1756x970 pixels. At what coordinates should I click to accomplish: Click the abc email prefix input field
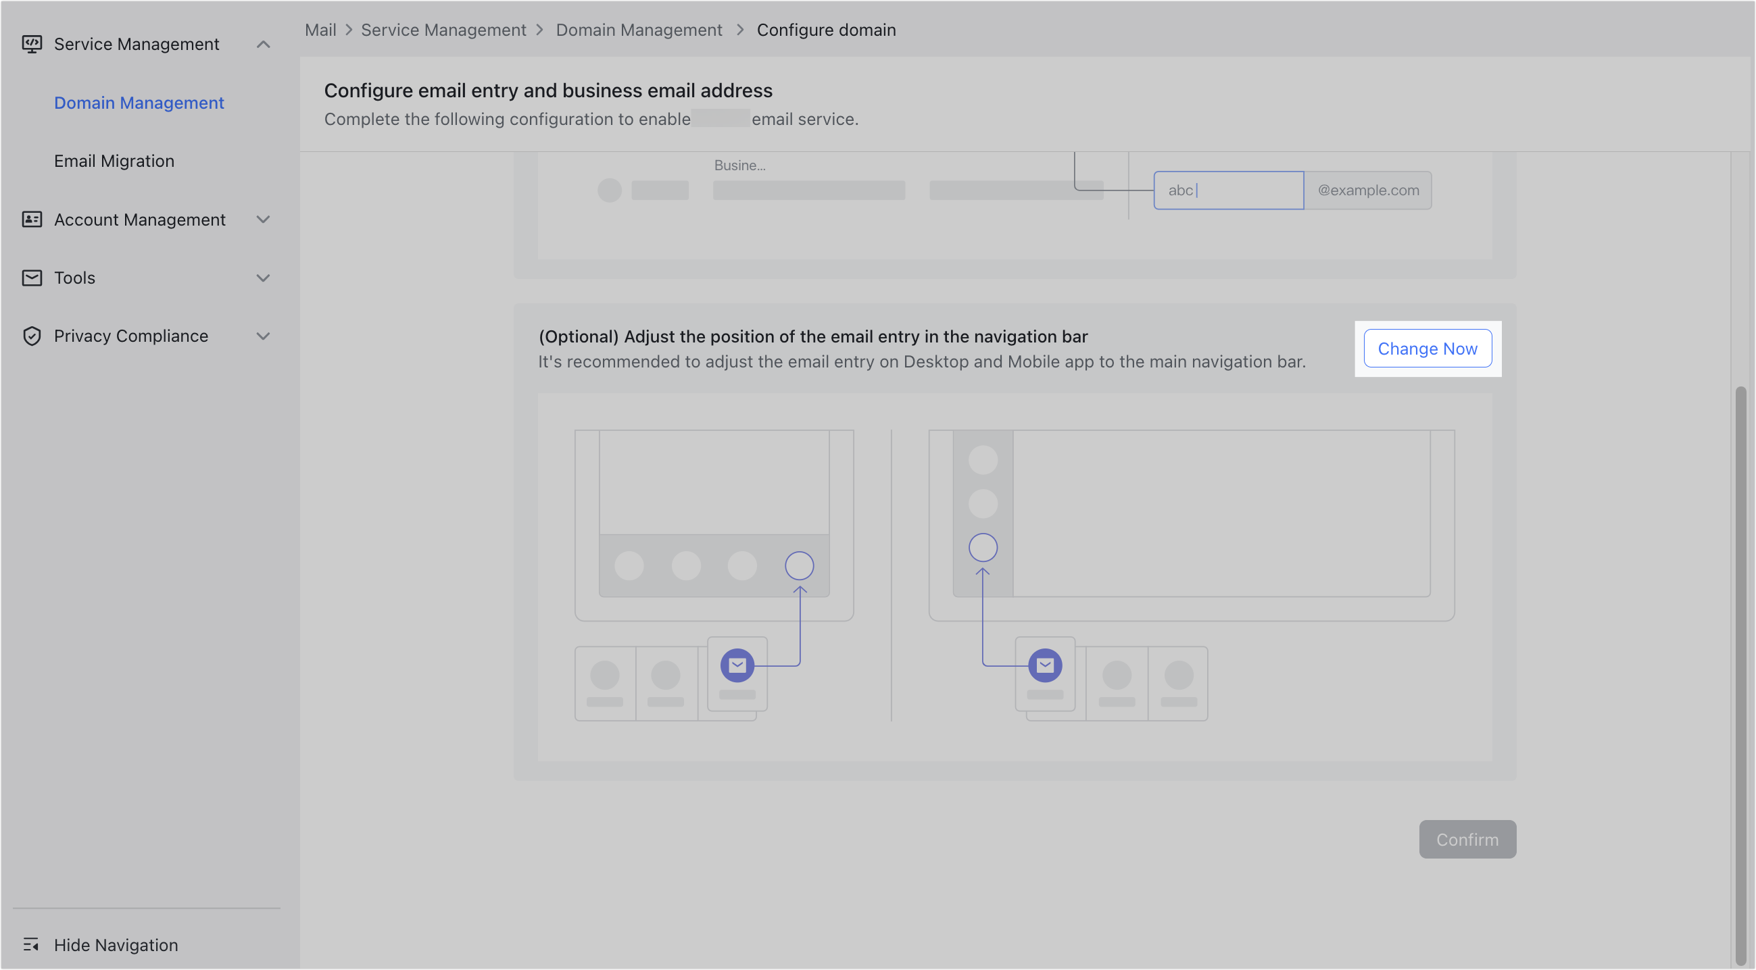(x=1228, y=190)
